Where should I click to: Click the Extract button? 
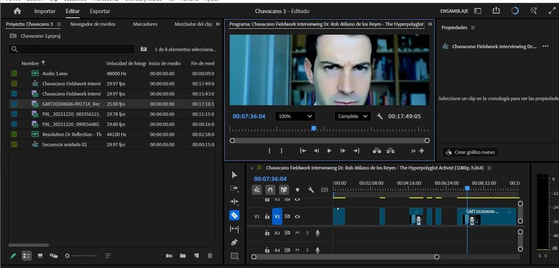[390, 151]
